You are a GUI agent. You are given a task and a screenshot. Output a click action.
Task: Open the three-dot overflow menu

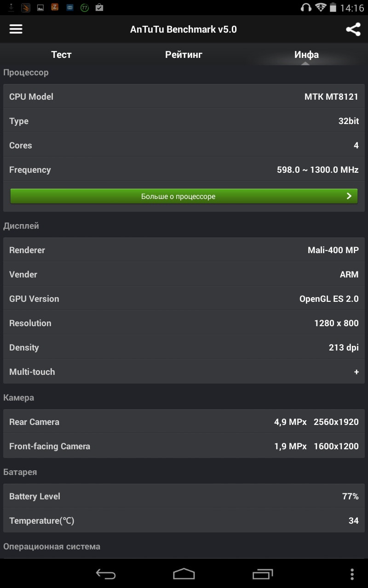(352, 574)
